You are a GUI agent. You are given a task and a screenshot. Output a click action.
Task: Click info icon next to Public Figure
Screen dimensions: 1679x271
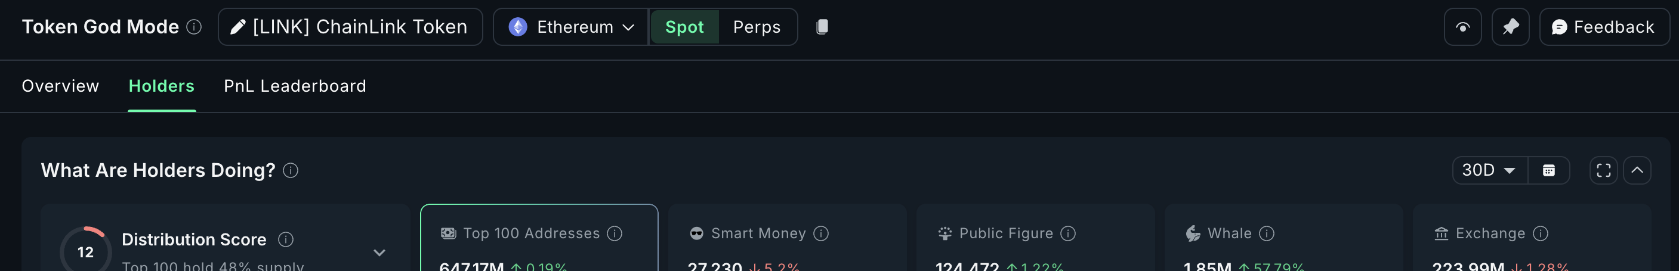1067,233
